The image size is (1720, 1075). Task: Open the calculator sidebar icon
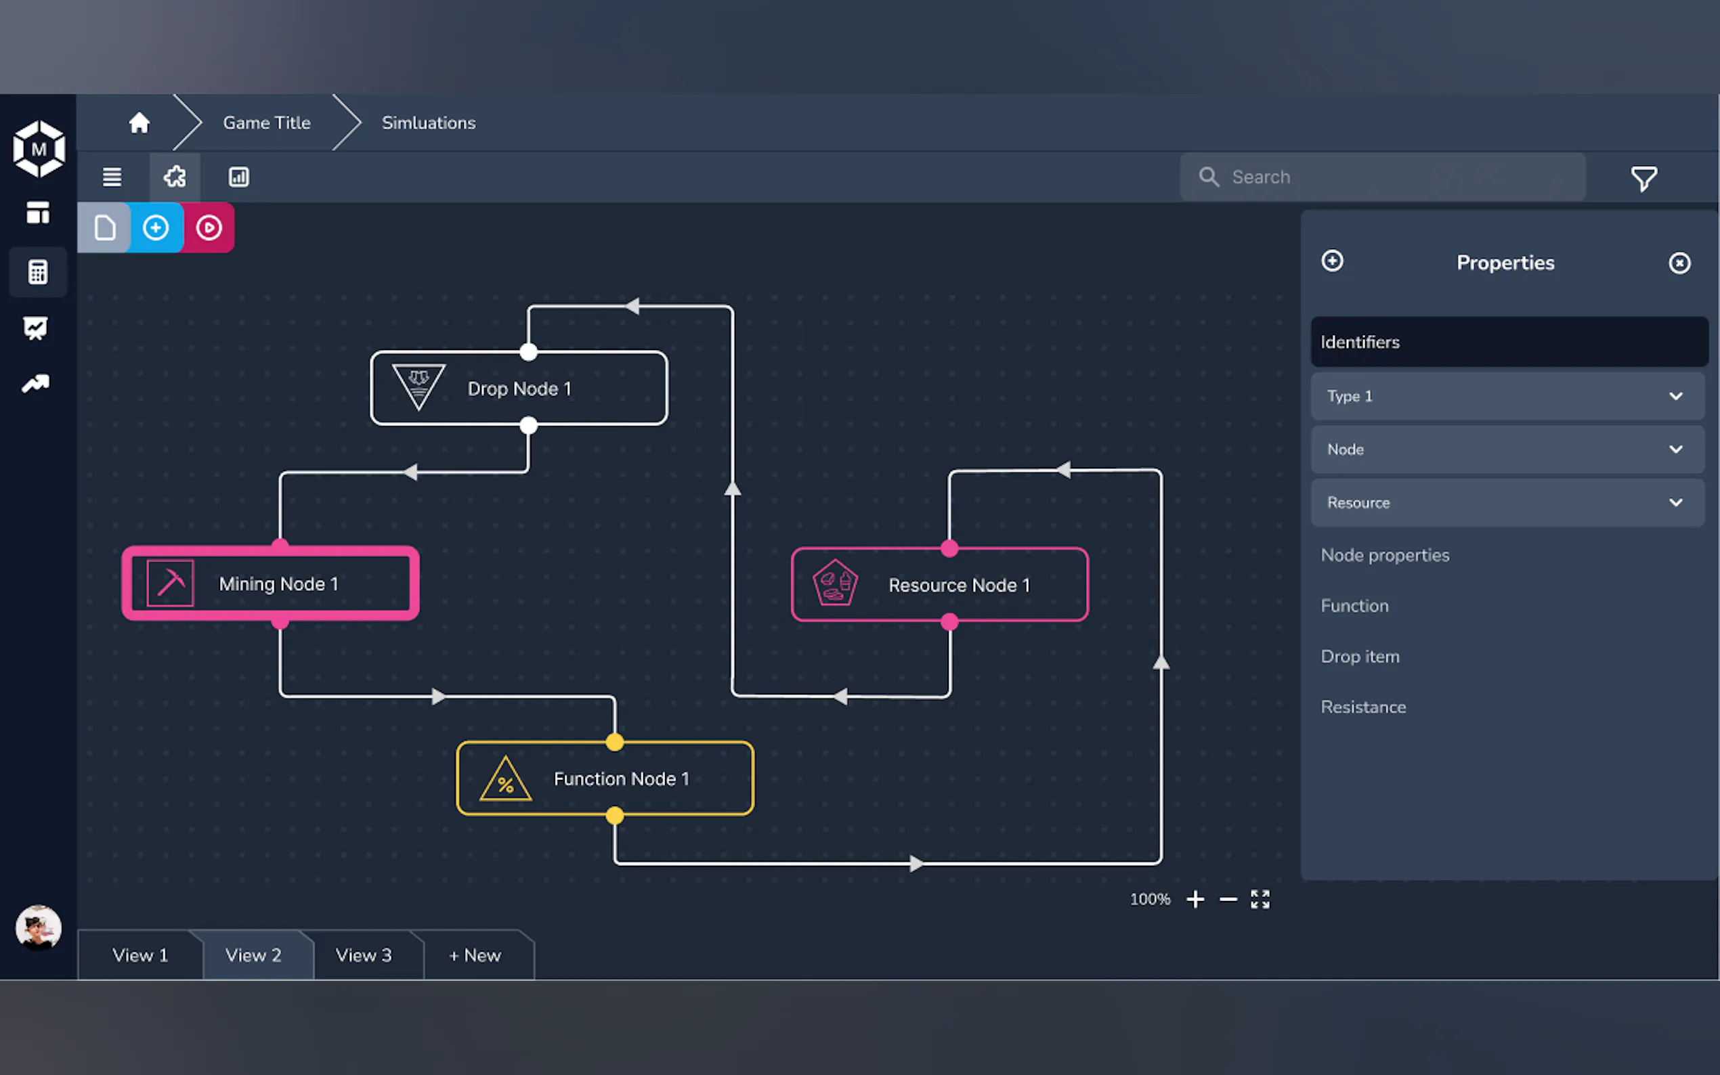tap(38, 271)
